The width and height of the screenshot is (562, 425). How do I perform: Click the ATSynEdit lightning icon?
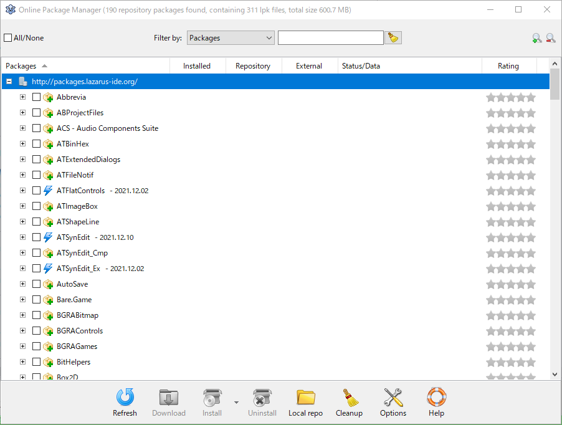(x=48, y=237)
